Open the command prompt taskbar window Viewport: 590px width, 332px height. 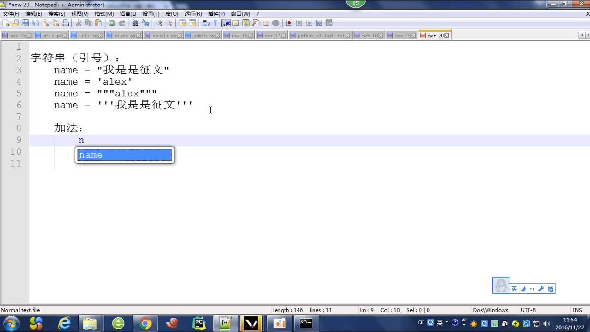click(306, 324)
